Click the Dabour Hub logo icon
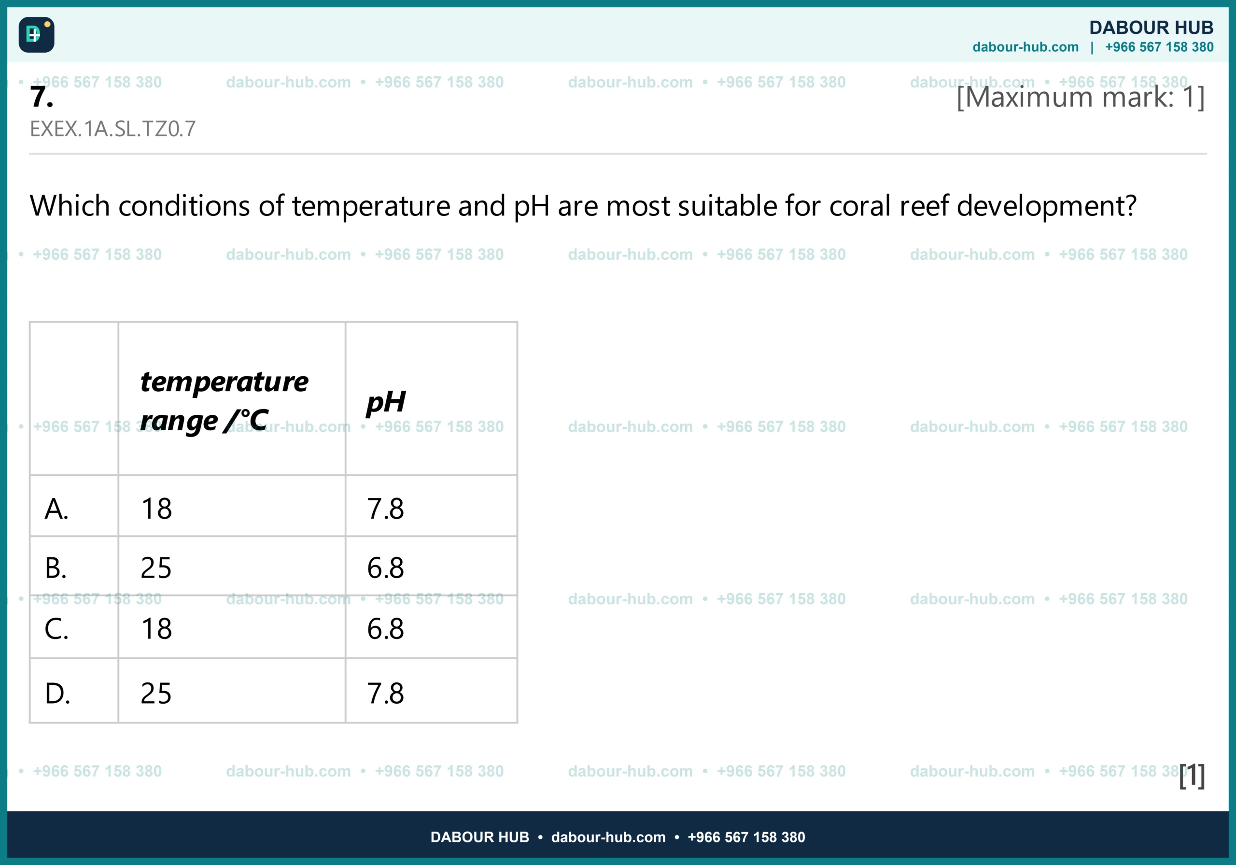The height and width of the screenshot is (865, 1236). coord(37,34)
